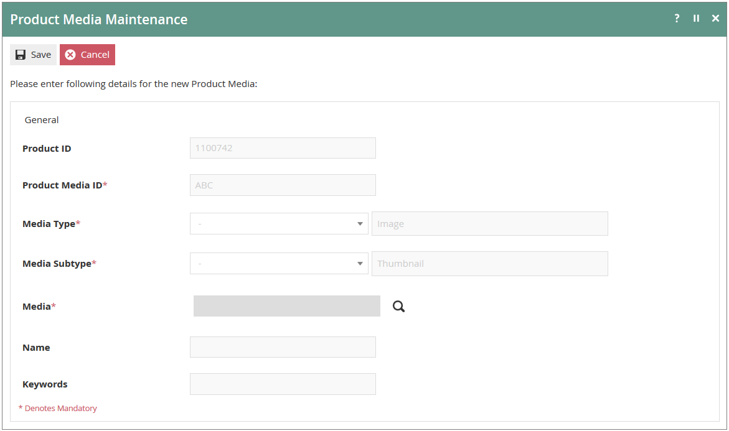Click the Thumbnail text field
The height and width of the screenshot is (431, 729).
(x=489, y=263)
